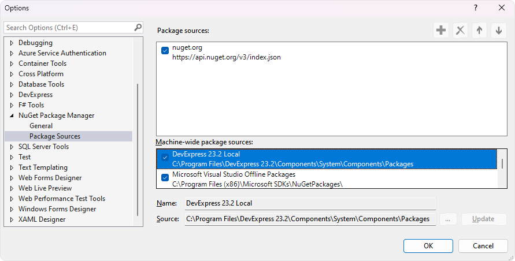Uncheck the nuget.org package source checkbox

pyautogui.click(x=165, y=51)
